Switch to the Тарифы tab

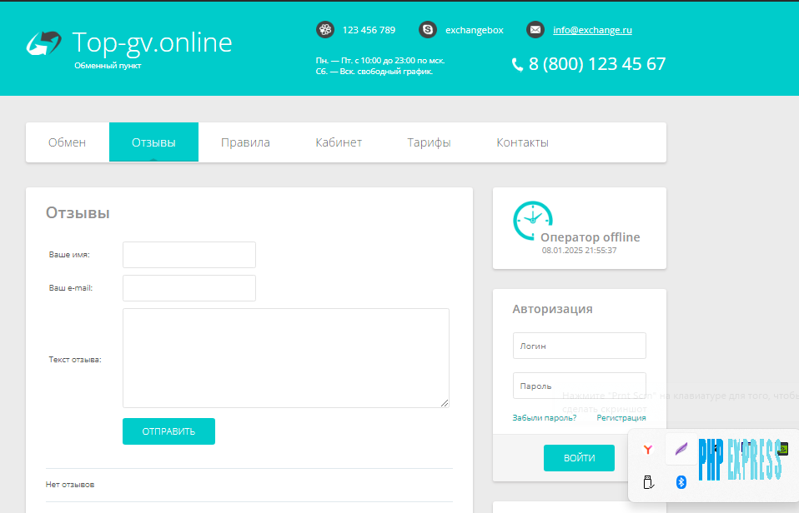coord(429,142)
